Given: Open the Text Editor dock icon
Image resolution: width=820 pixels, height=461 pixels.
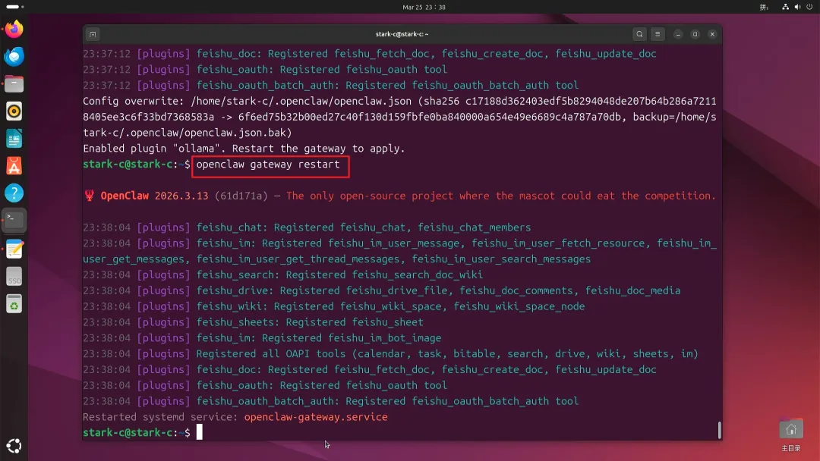Looking at the screenshot, I should click(x=14, y=249).
